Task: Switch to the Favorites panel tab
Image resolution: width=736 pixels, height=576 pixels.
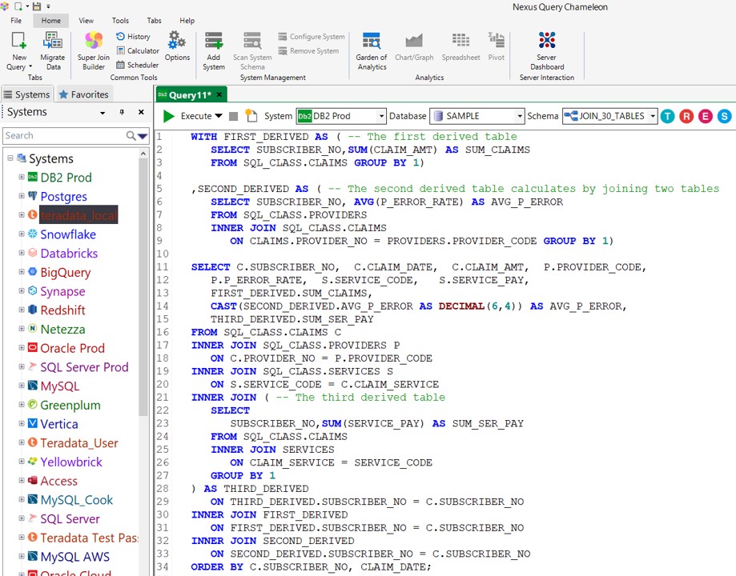Action: pos(83,94)
